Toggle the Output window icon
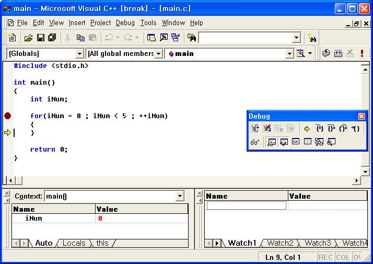This screenshot has width=373, height=264. (x=164, y=38)
